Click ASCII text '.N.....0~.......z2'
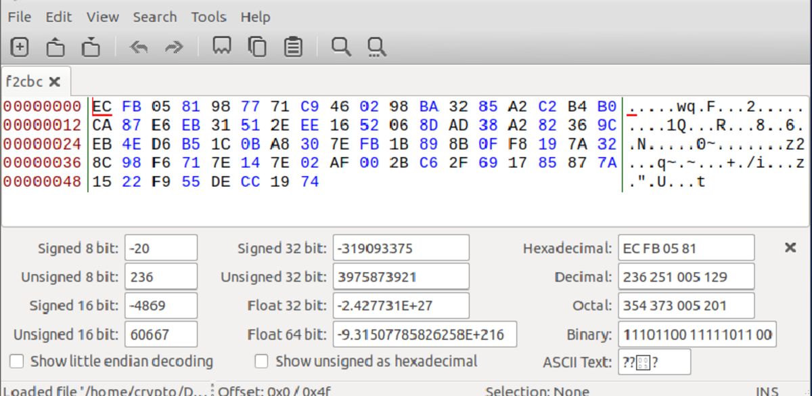Image resolution: width=812 pixels, height=396 pixels. (x=717, y=144)
